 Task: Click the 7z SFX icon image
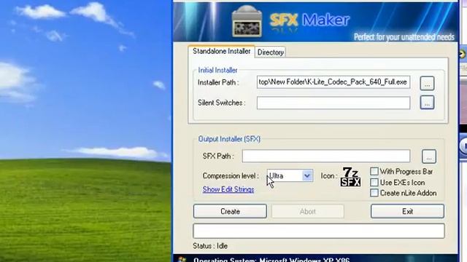(x=350, y=177)
